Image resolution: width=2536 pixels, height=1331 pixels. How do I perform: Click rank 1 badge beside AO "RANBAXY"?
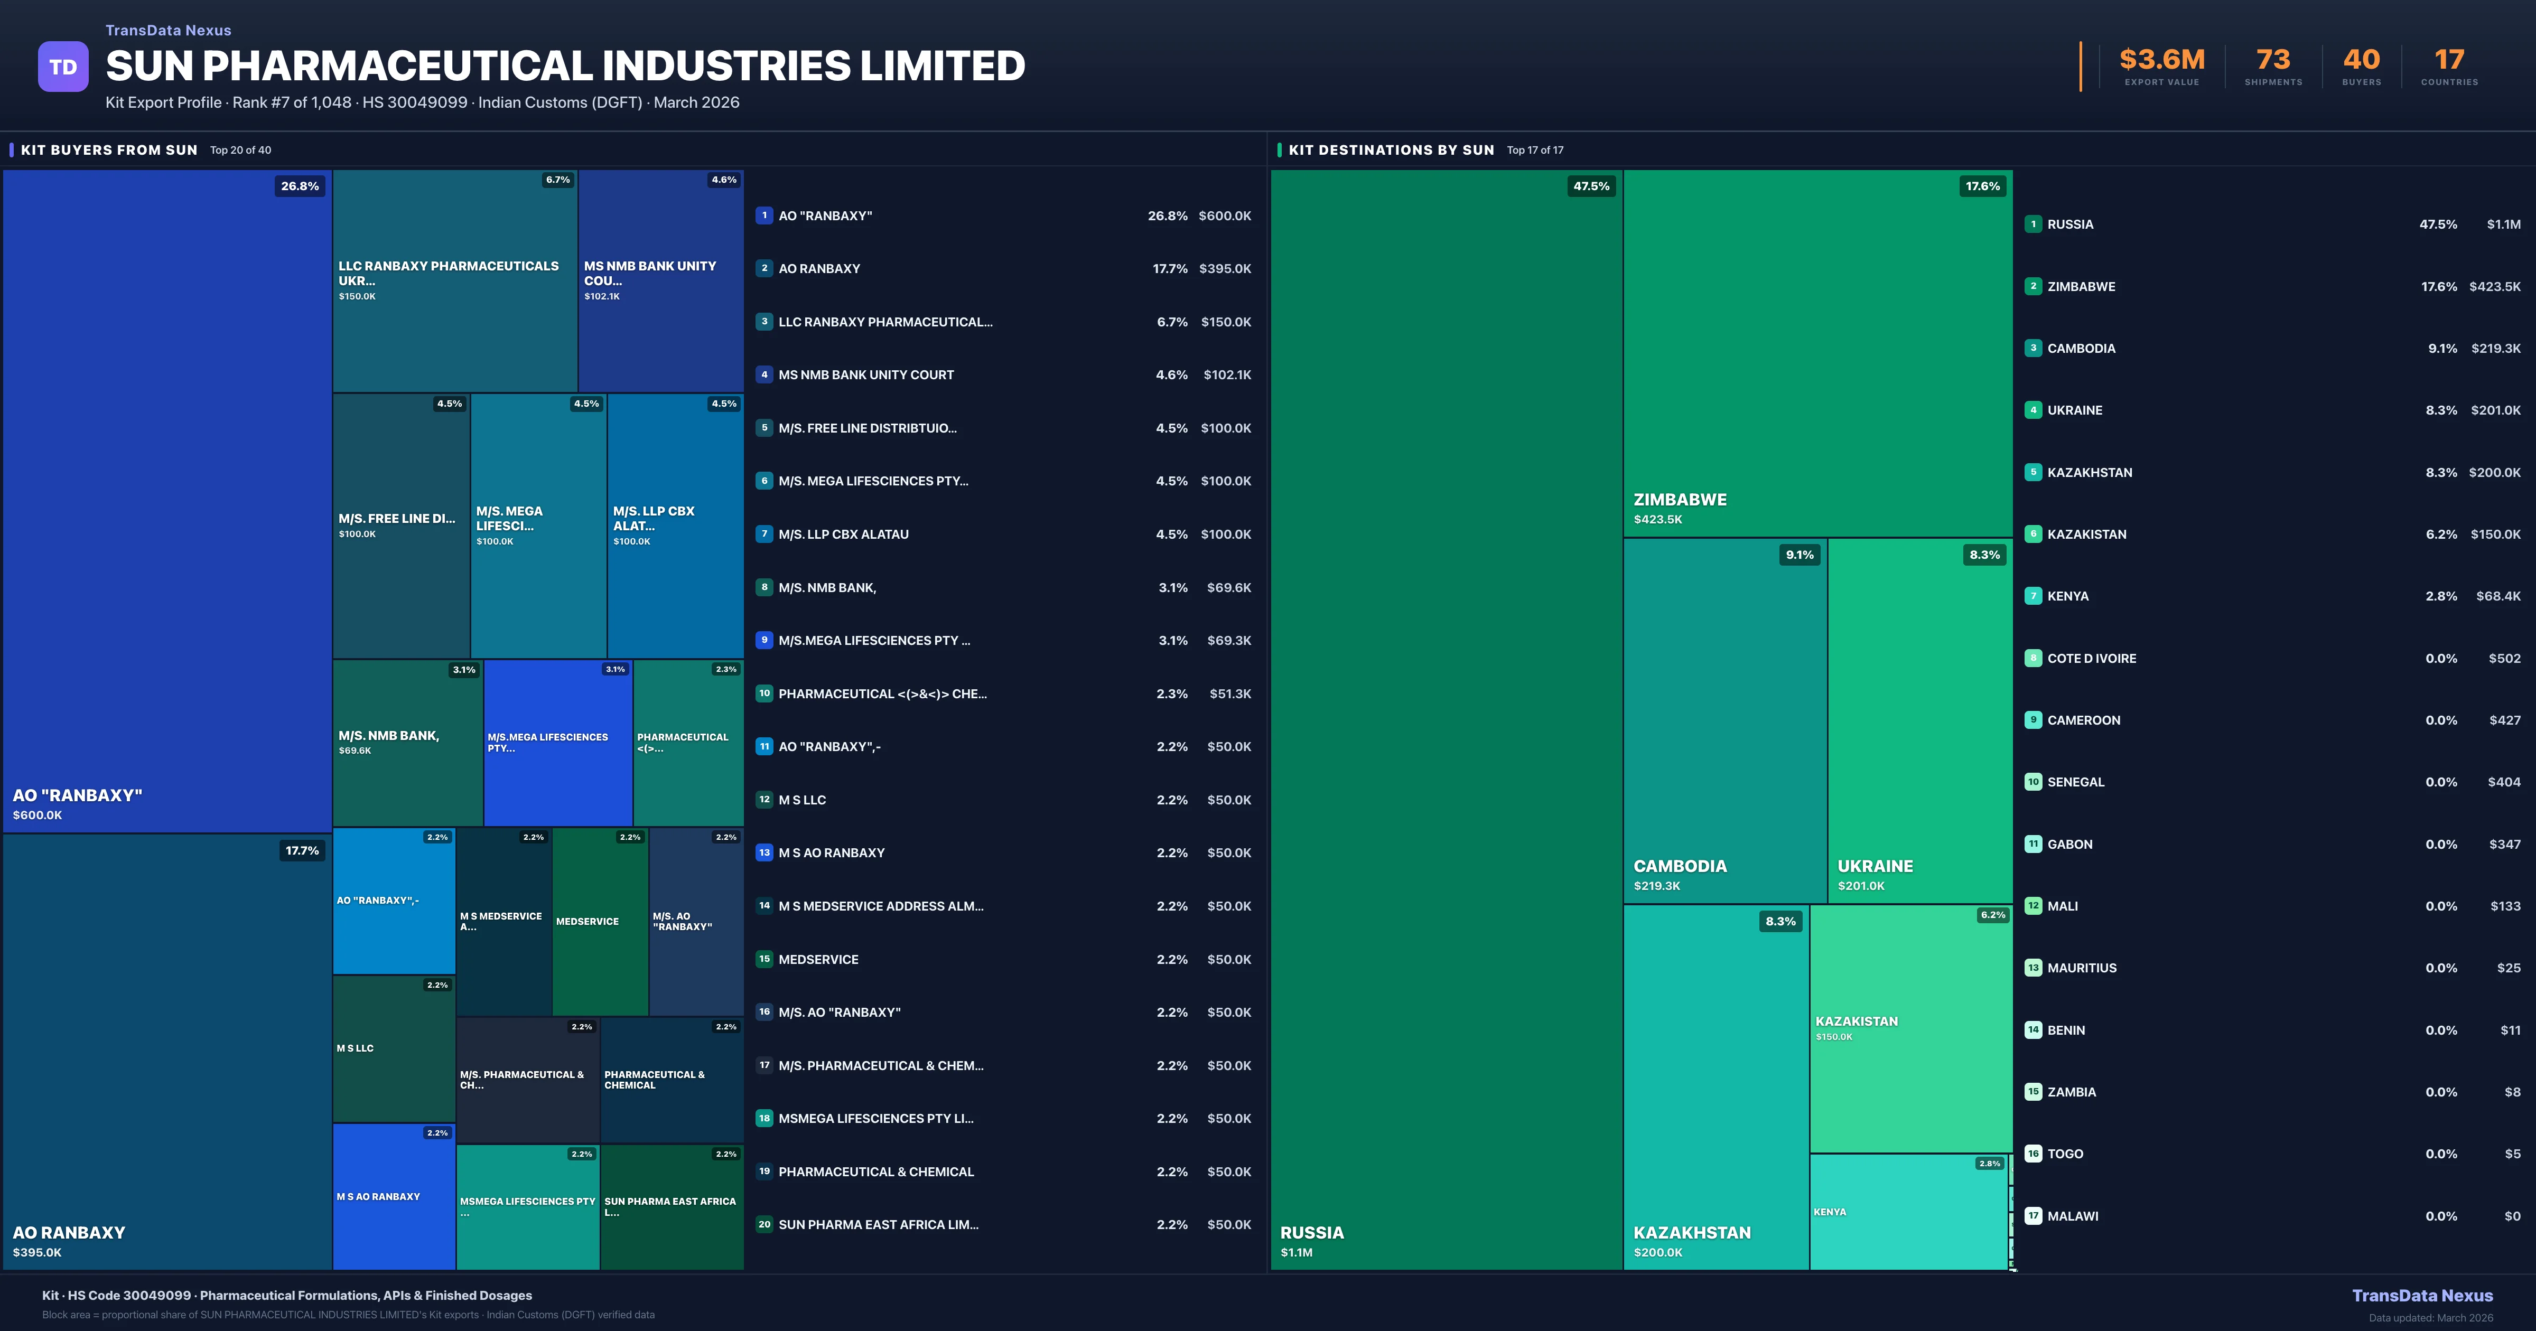764,215
